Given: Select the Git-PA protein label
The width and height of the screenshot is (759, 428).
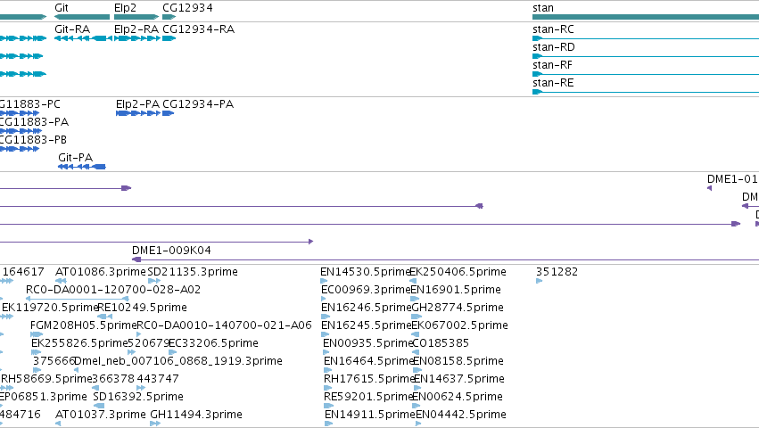Looking at the screenshot, I should tap(75, 157).
